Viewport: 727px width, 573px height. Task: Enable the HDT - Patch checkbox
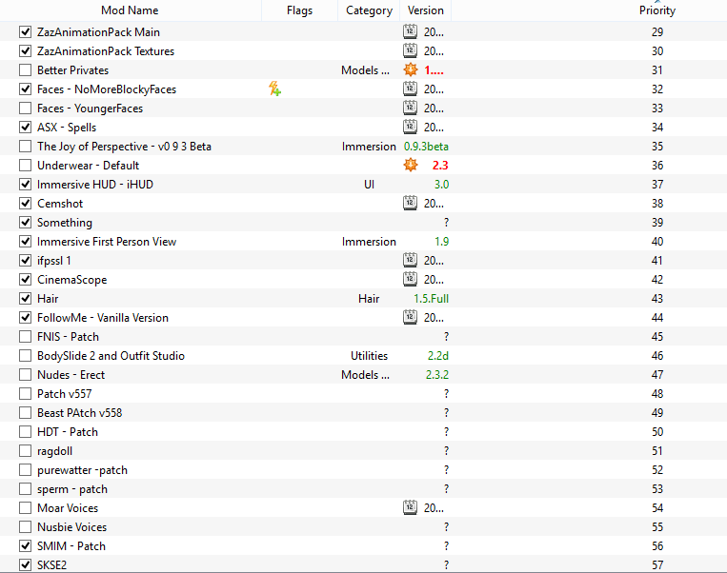click(x=25, y=432)
